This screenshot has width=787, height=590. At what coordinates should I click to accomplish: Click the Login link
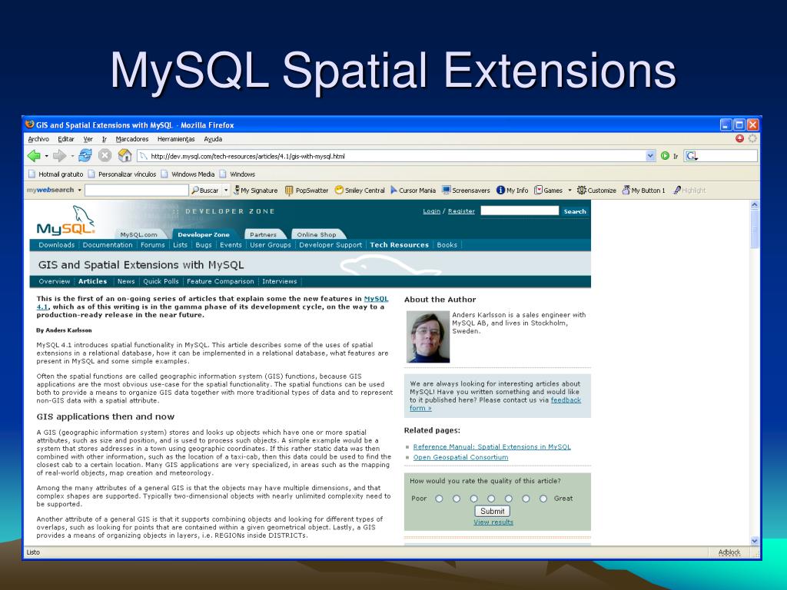point(432,211)
